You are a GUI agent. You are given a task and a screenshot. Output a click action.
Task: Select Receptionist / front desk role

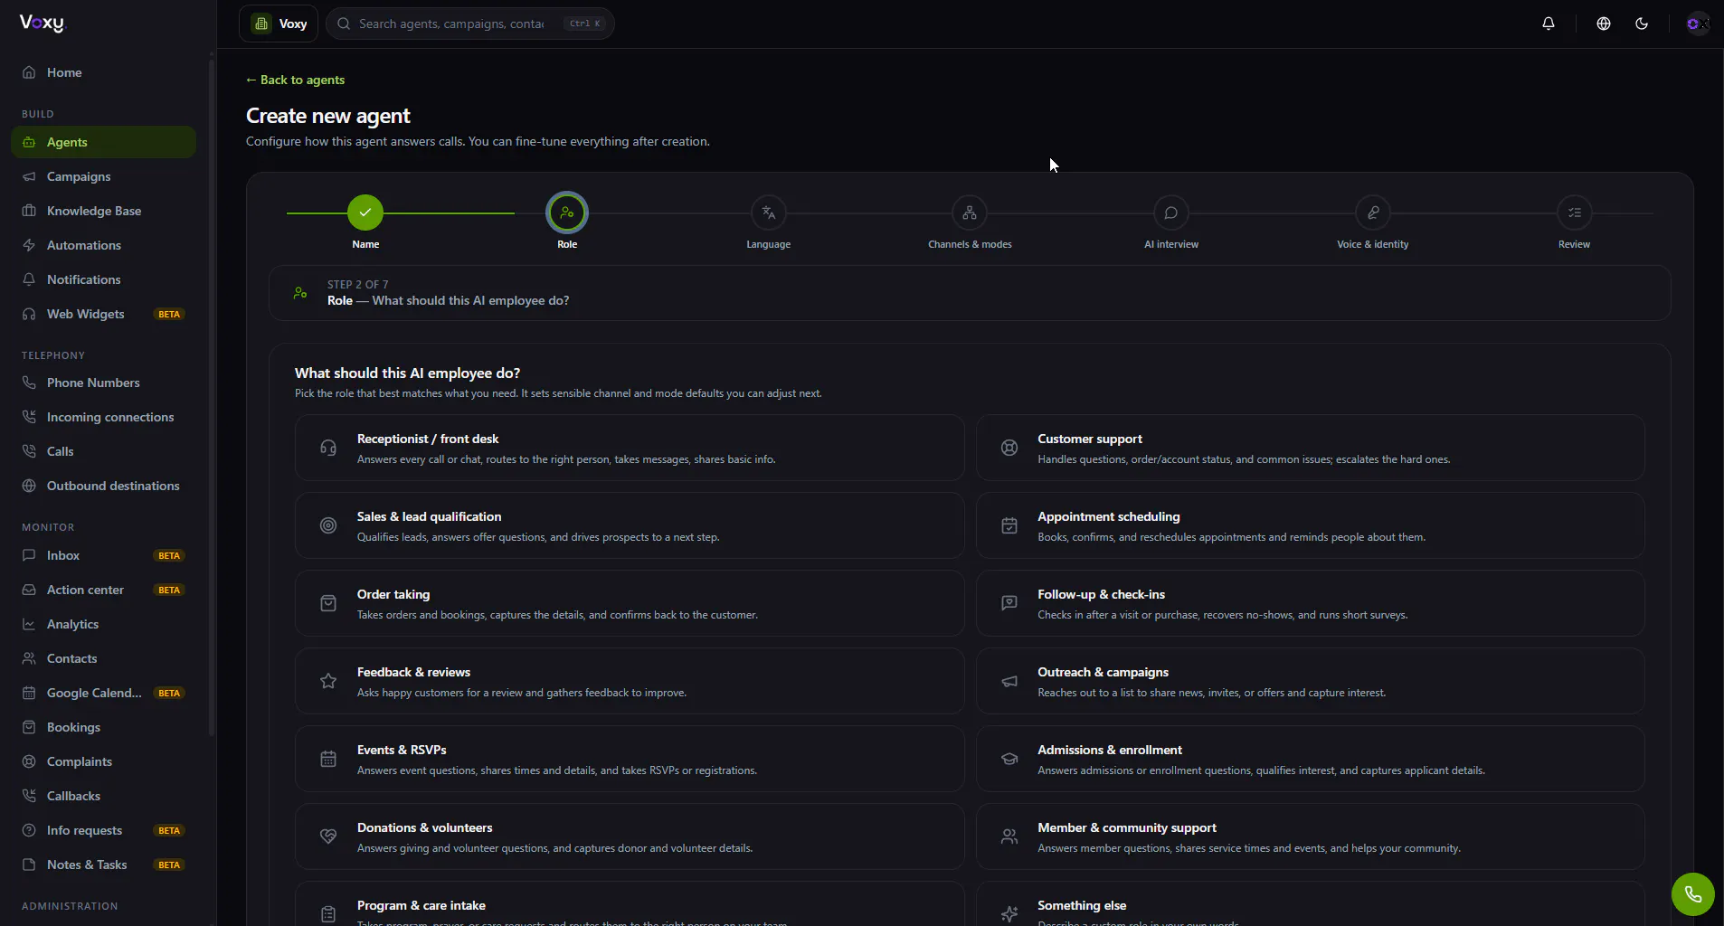630,448
